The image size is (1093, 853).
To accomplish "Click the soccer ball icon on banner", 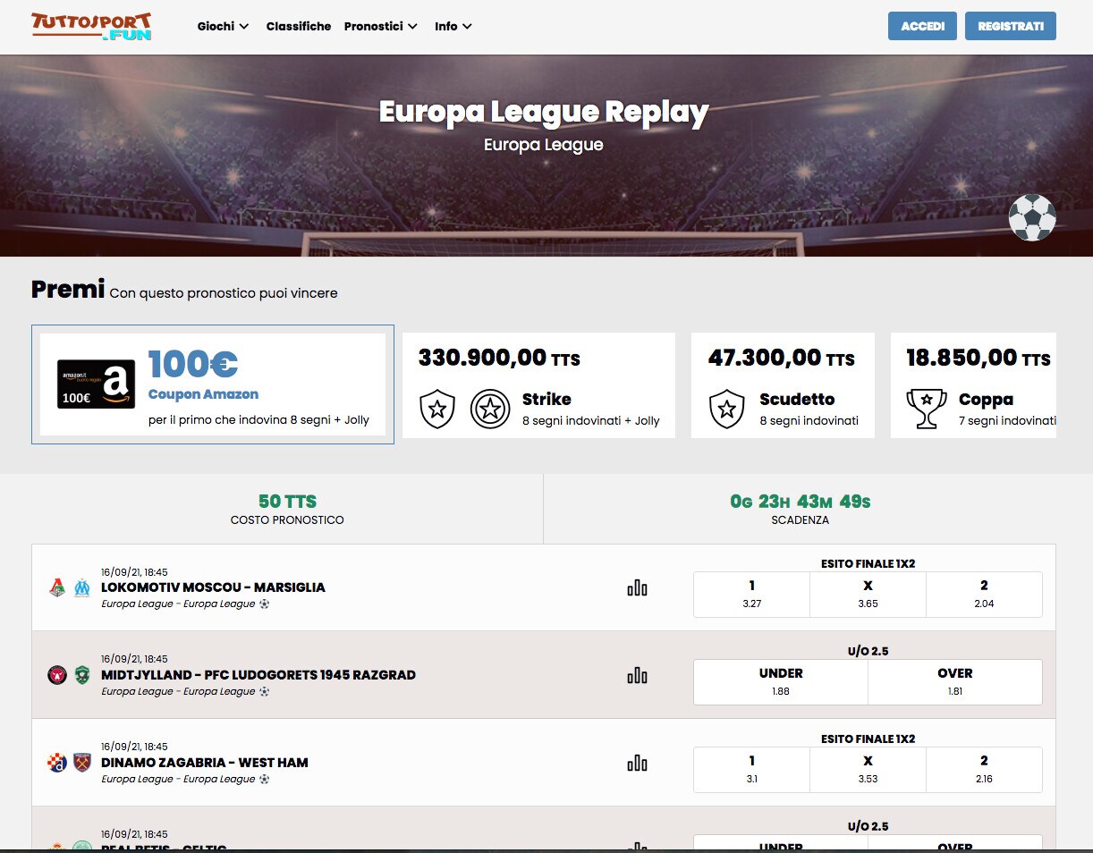I will click(1032, 217).
